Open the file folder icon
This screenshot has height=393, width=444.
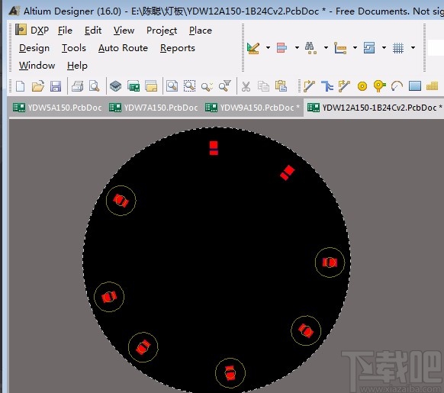coord(38,86)
